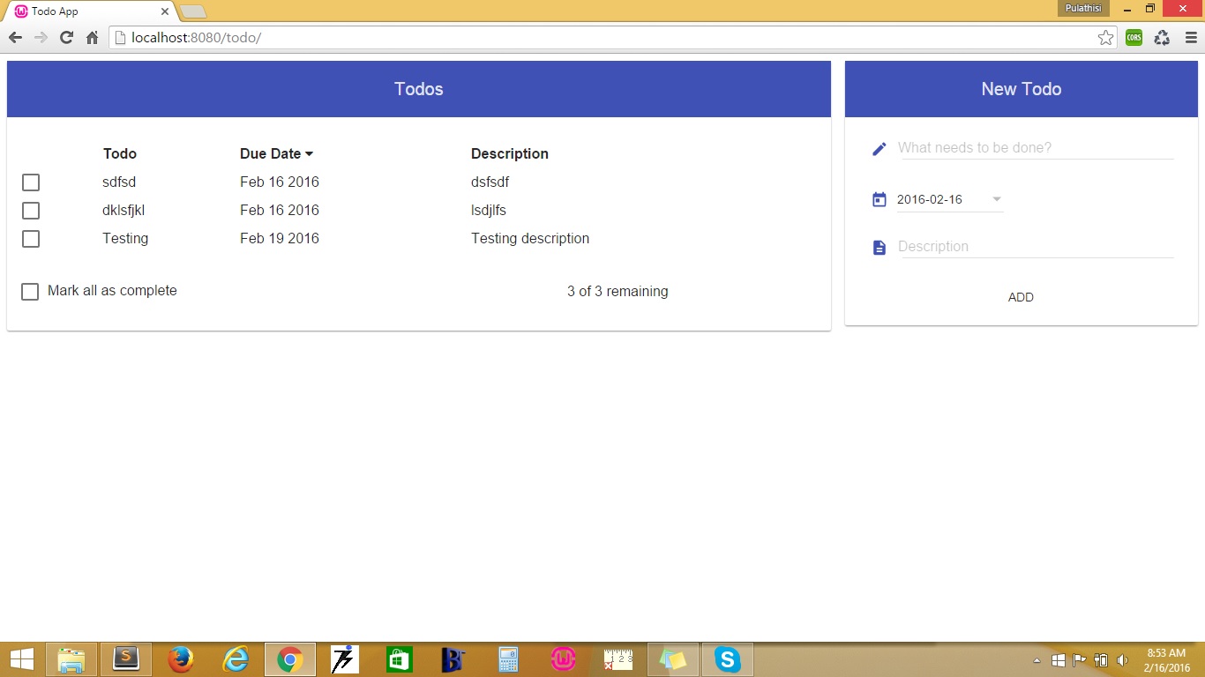Click the recycle extension icon

pyautogui.click(x=1162, y=38)
